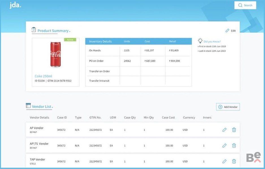Click the Product Summary heading
265x169 pixels.
[53, 31]
